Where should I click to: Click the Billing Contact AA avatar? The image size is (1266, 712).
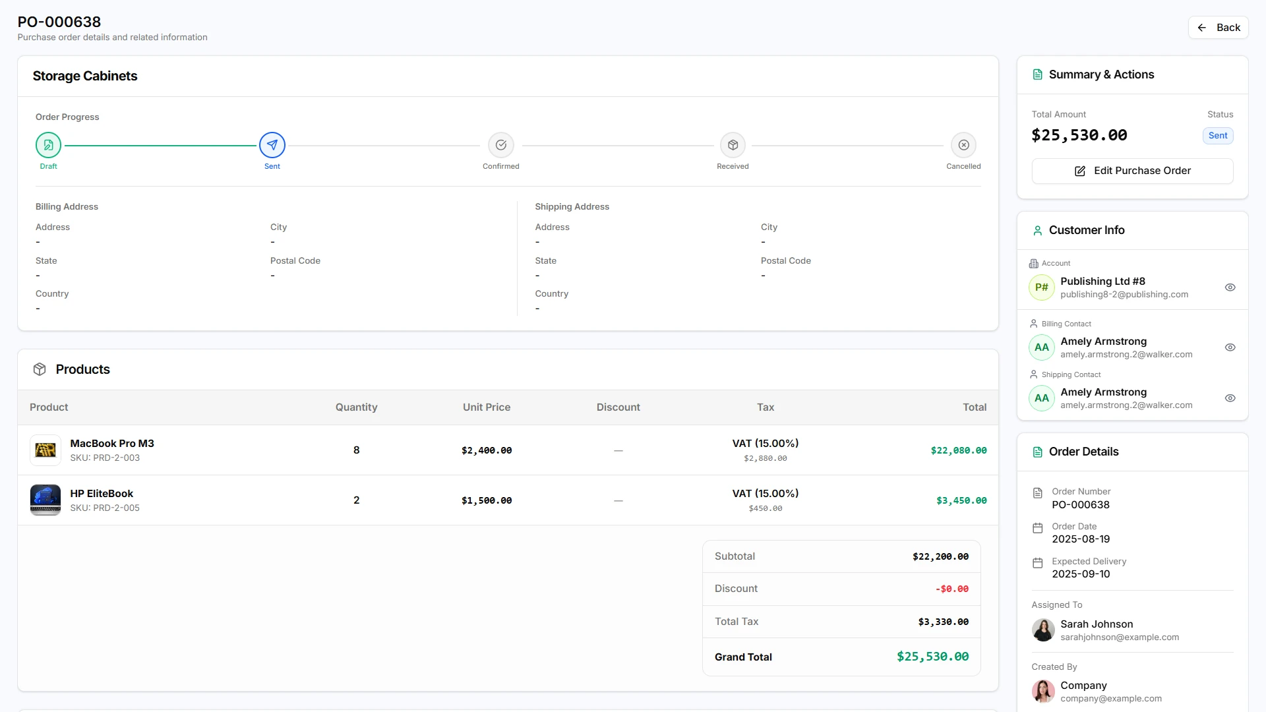pos(1042,347)
